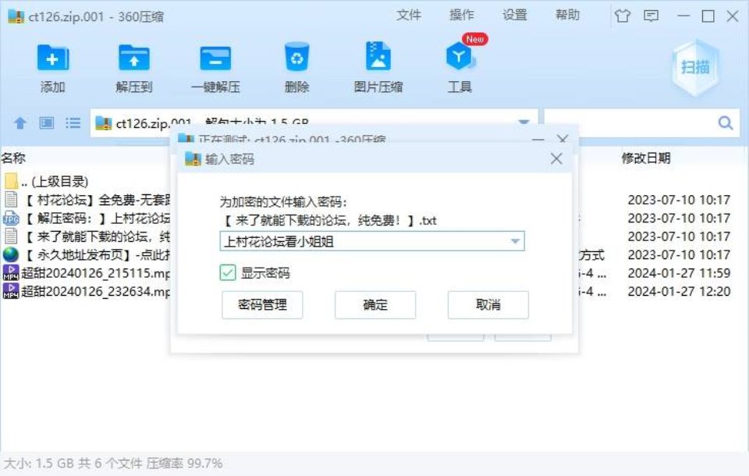Open the 工具 tools icon with New badge

460,56
